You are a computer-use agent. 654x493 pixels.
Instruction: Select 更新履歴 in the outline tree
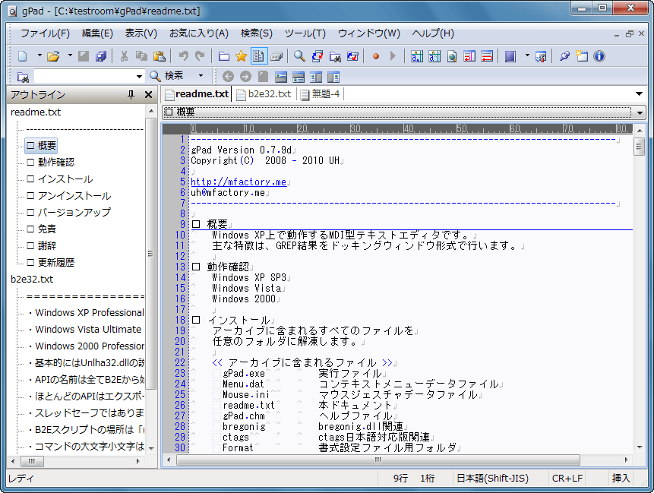pyautogui.click(x=56, y=262)
